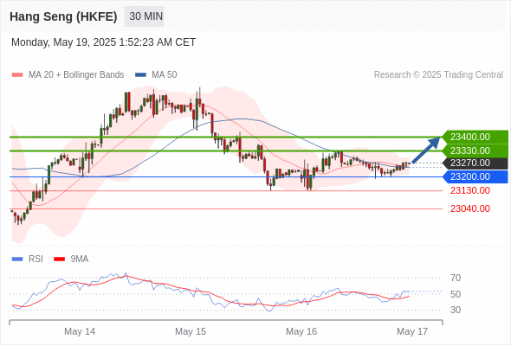Click the blue upward trend arrow
This screenshot has height=346, width=511.
coord(426,150)
